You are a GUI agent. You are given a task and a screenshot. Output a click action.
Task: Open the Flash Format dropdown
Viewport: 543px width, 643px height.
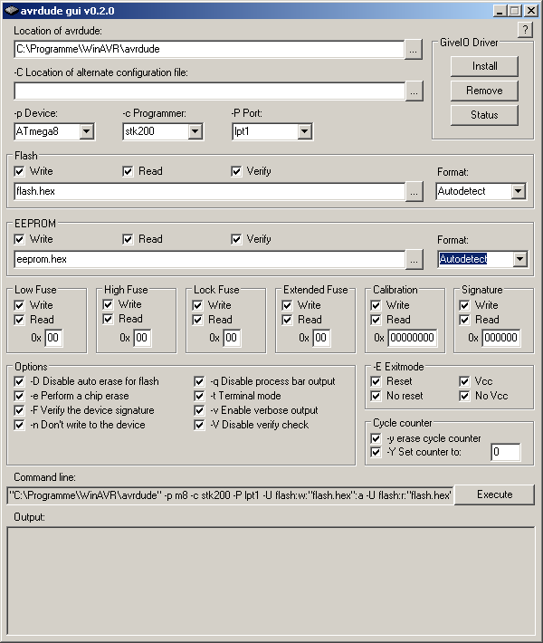click(x=518, y=191)
